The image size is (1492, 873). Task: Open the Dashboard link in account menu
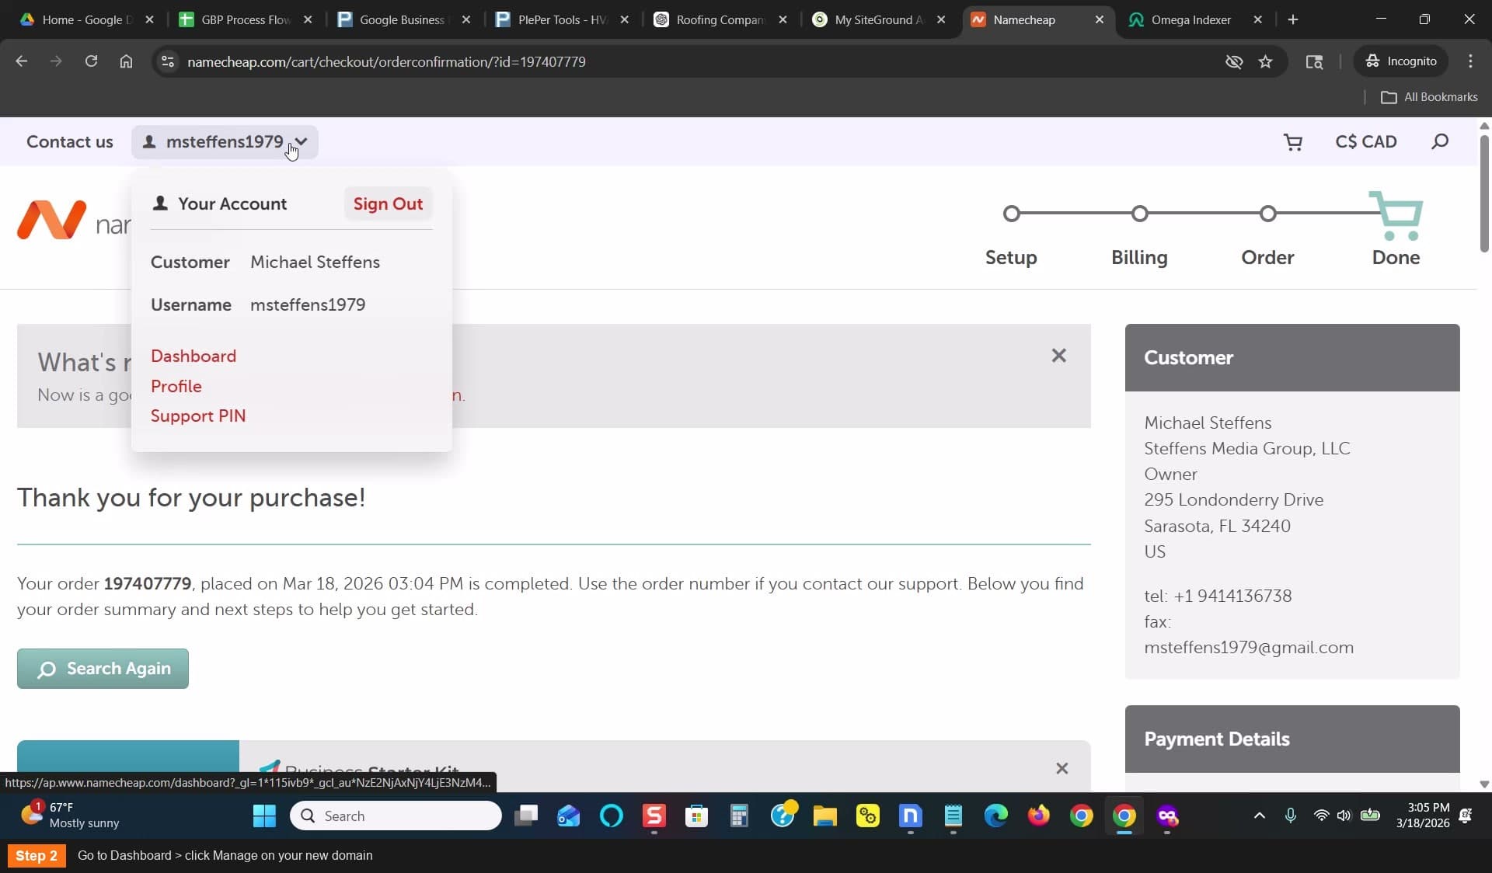193,356
